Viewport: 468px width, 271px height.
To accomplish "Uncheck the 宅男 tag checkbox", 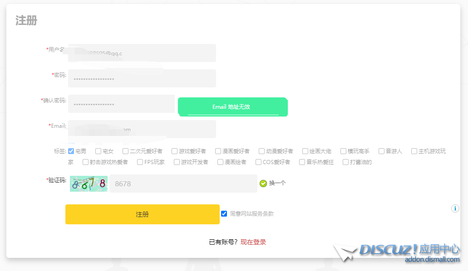I will tap(71, 151).
